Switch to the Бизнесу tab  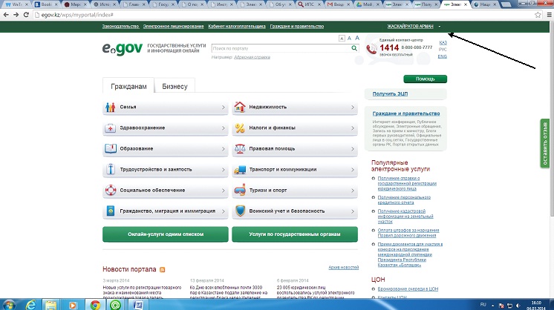point(175,86)
